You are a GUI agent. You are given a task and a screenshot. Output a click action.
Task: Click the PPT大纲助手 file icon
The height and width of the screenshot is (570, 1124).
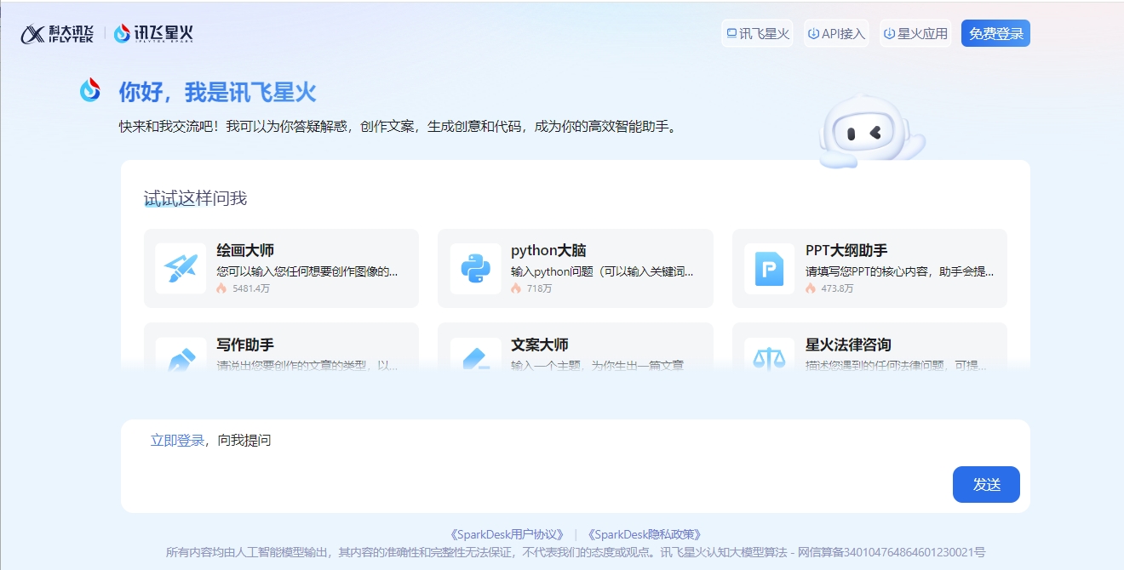[769, 268]
